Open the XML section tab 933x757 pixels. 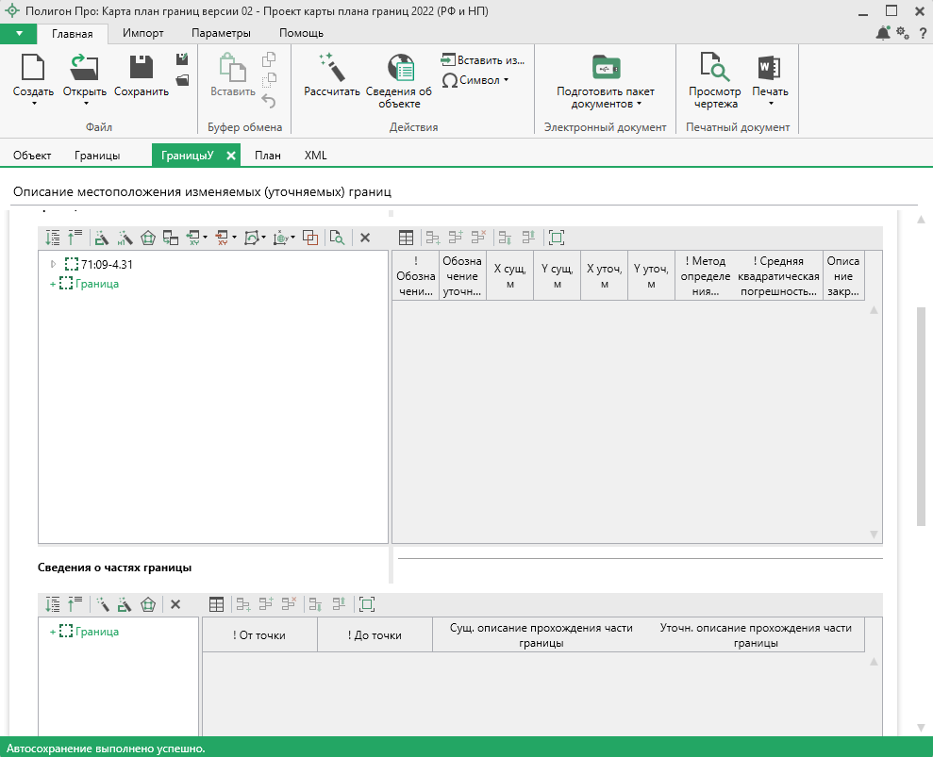[315, 156]
